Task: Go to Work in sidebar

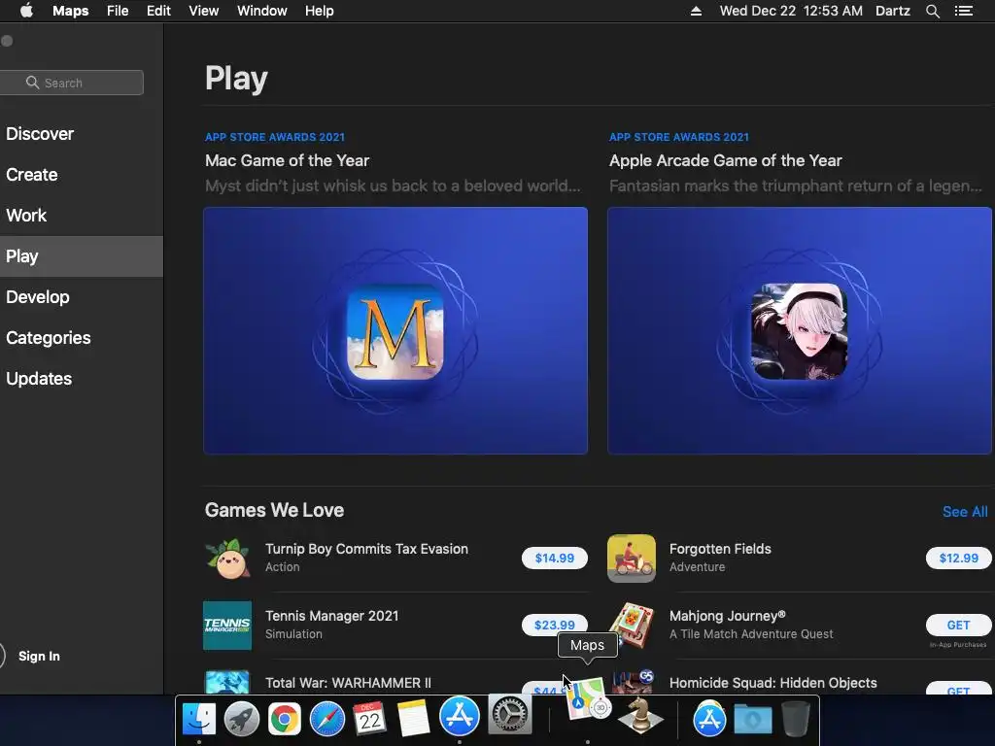Action: pyautogui.click(x=26, y=216)
